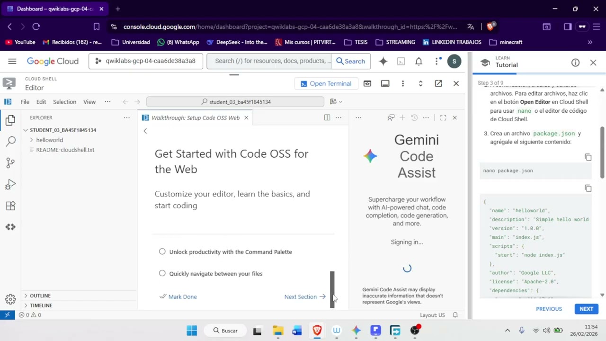Open the View menu

89,101
